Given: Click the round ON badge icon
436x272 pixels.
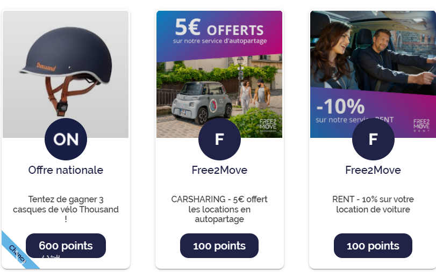Looking at the screenshot, I should pos(66,139).
